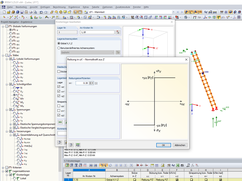Toggle the φX' restraint checkbox
Screen dimensions: 242x181
[x=59, y=106]
